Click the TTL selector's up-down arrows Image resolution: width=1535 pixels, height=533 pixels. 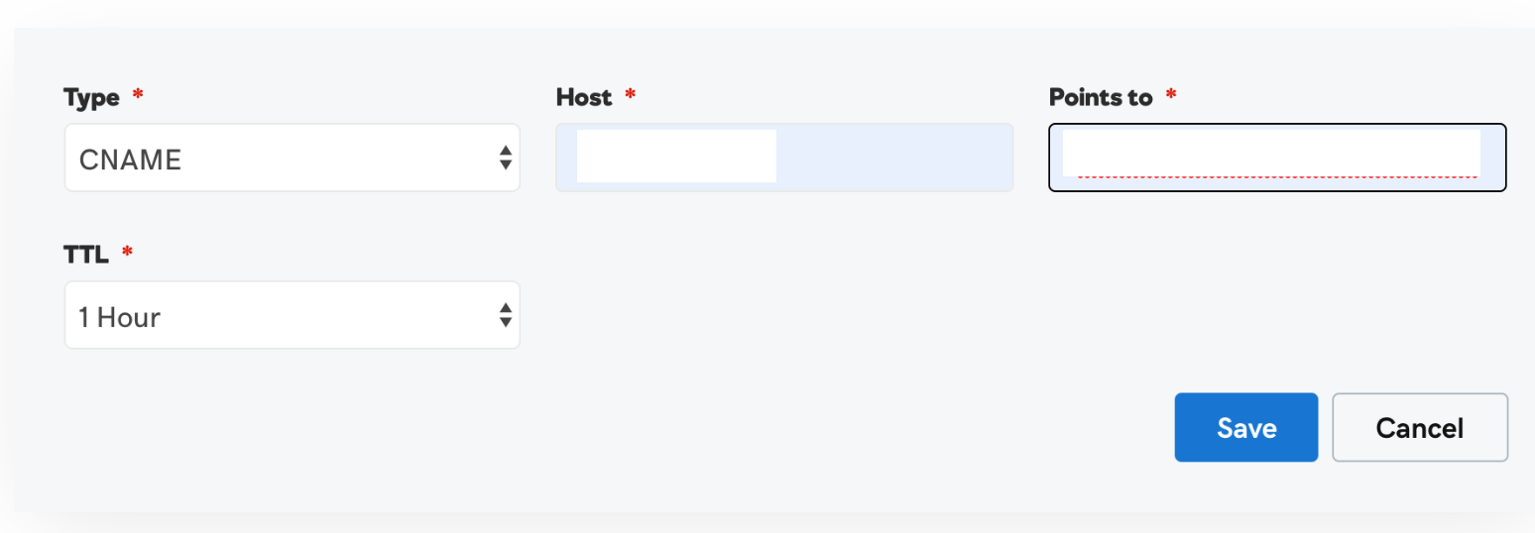[506, 316]
